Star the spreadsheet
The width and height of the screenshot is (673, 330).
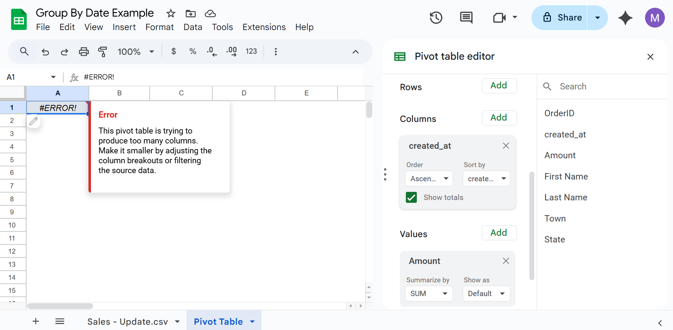click(x=171, y=13)
